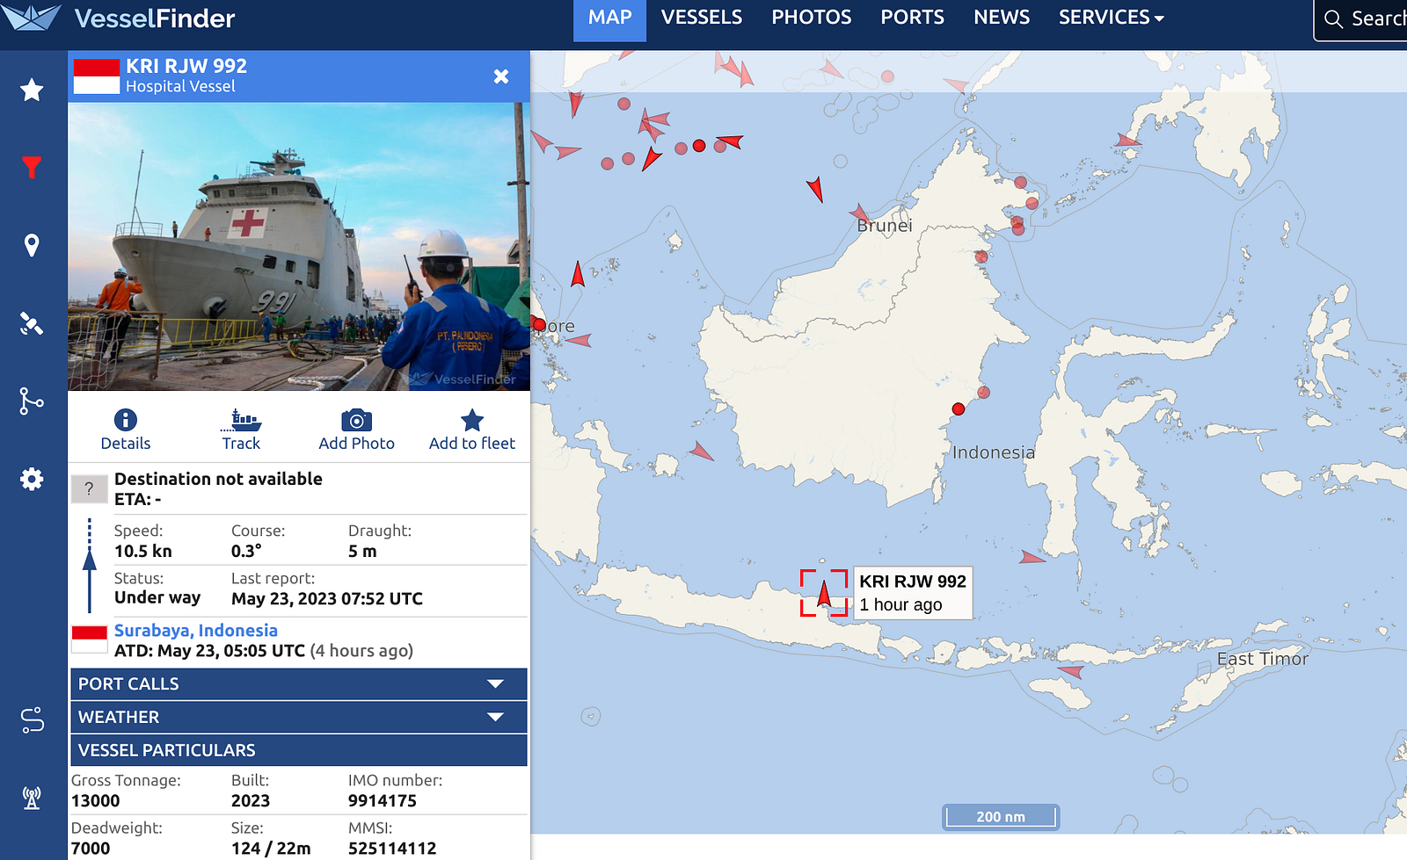Viewport: 1407px width, 860px height.
Task: Click the Indonesian flag beside Surabaya port
Action: 89,640
